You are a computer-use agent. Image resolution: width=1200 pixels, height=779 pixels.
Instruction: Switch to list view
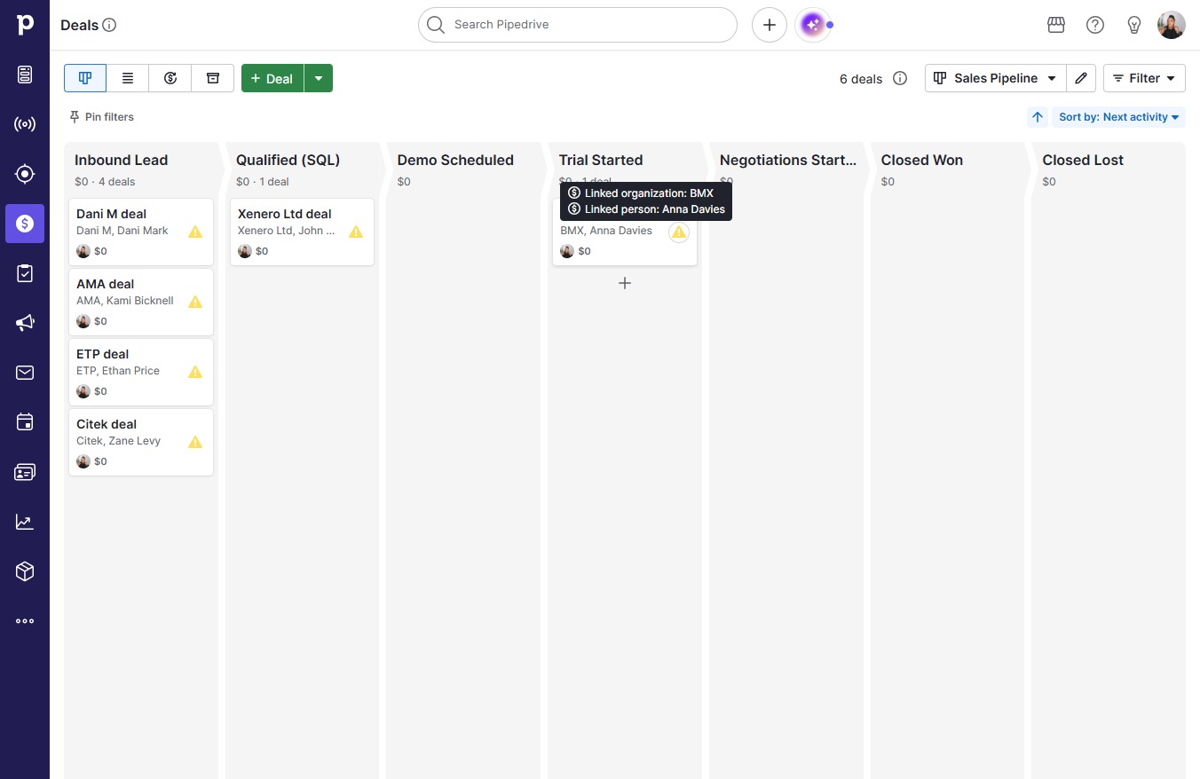click(128, 78)
